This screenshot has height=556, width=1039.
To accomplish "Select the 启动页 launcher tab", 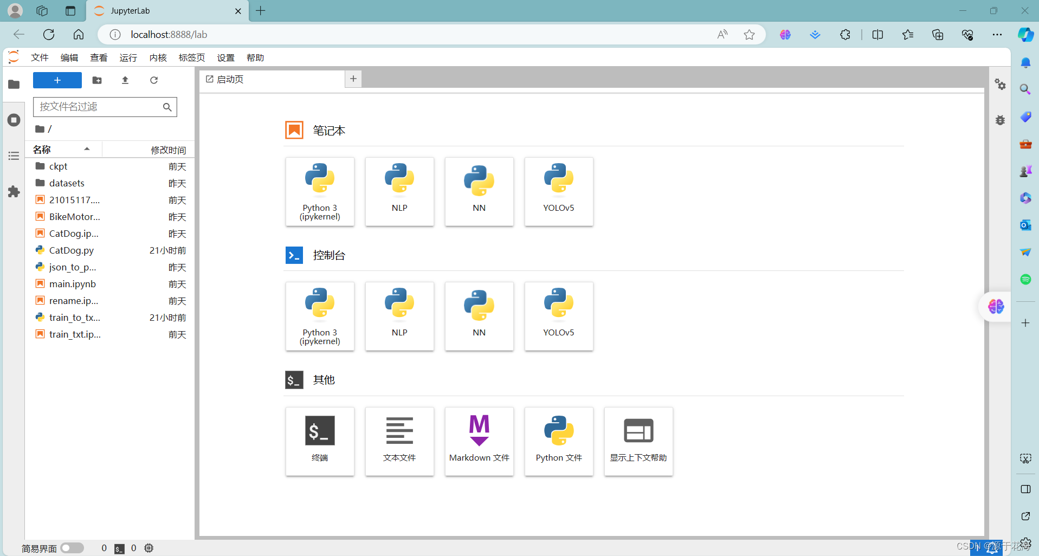I will pos(272,79).
